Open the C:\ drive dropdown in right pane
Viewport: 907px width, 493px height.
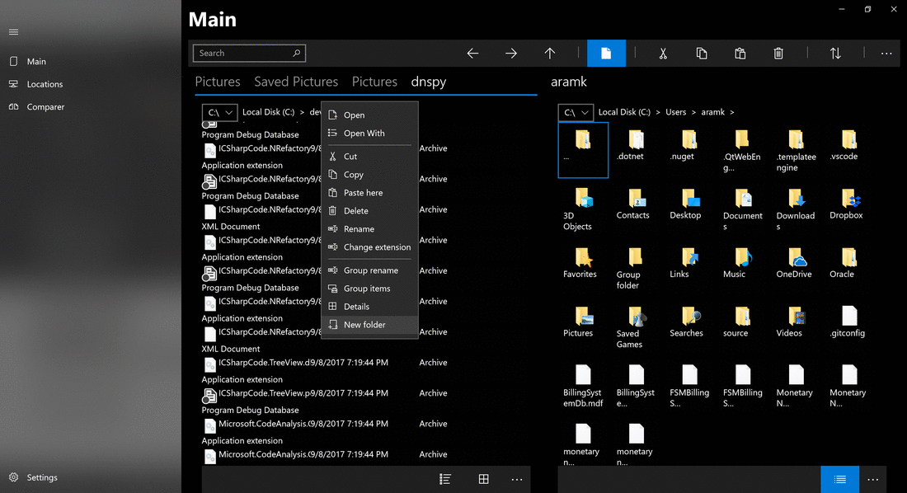tap(576, 112)
